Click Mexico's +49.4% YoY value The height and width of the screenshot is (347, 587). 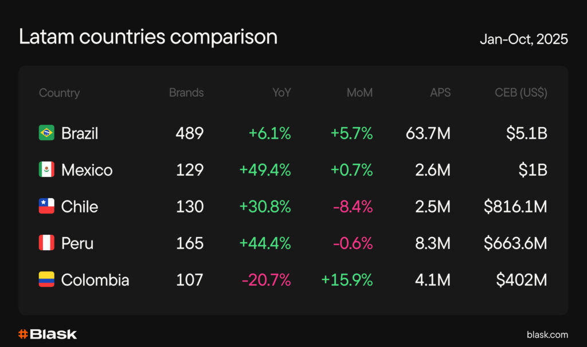click(x=265, y=170)
